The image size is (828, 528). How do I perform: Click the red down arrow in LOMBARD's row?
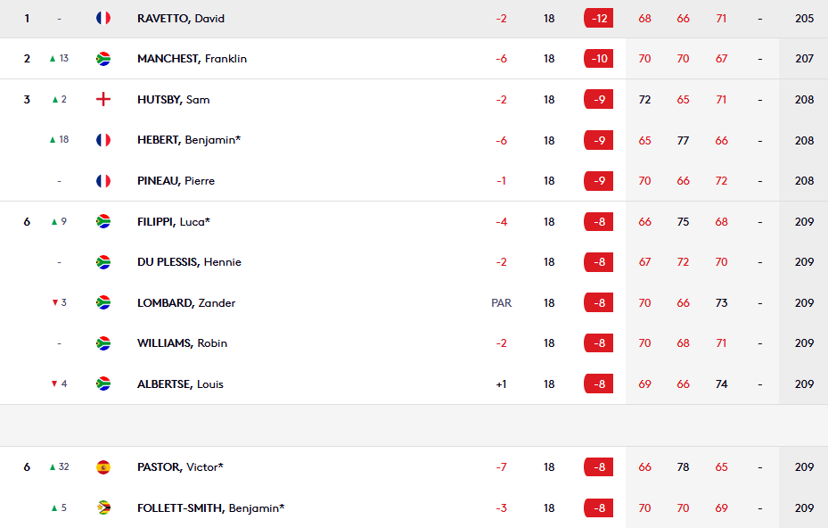[55, 303]
